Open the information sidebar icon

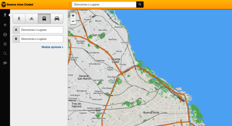click(x=5, y=35)
